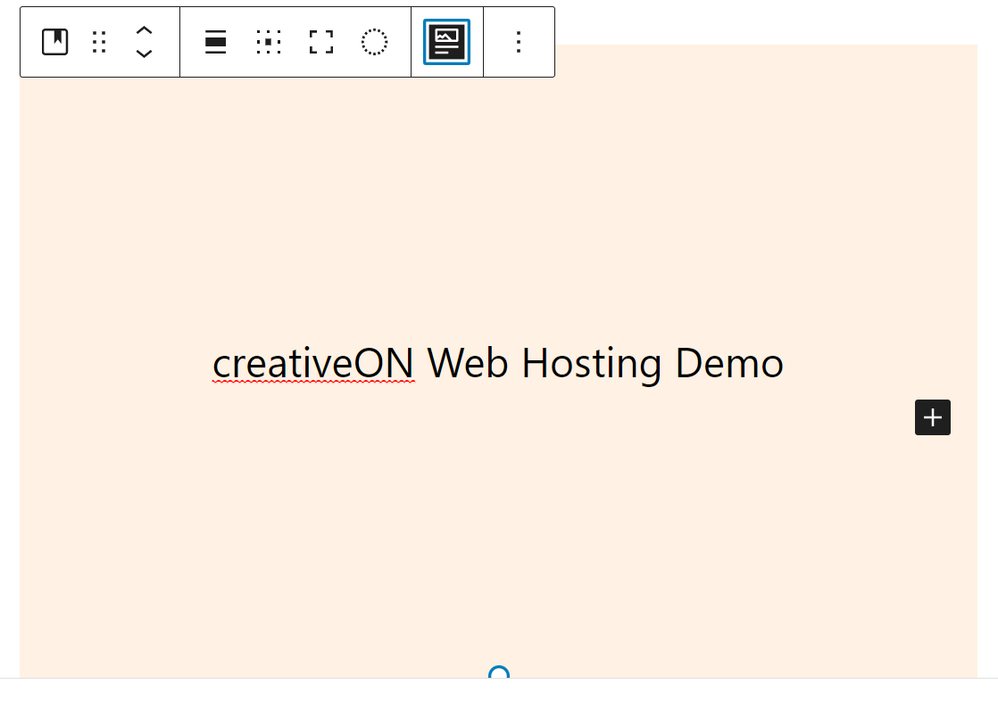The height and width of the screenshot is (701, 998).
Task: Grab the Cover block drag handle
Action: [99, 41]
